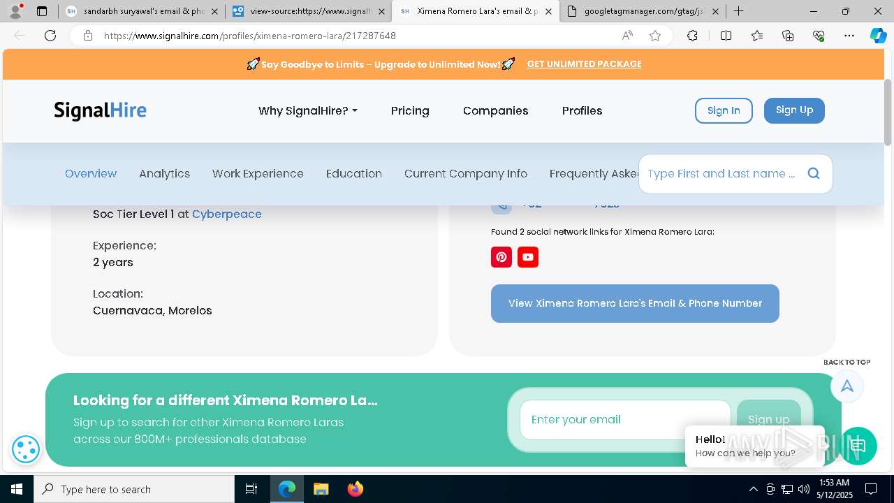Open Companies menu item
This screenshot has width=894, height=503.
(x=496, y=110)
